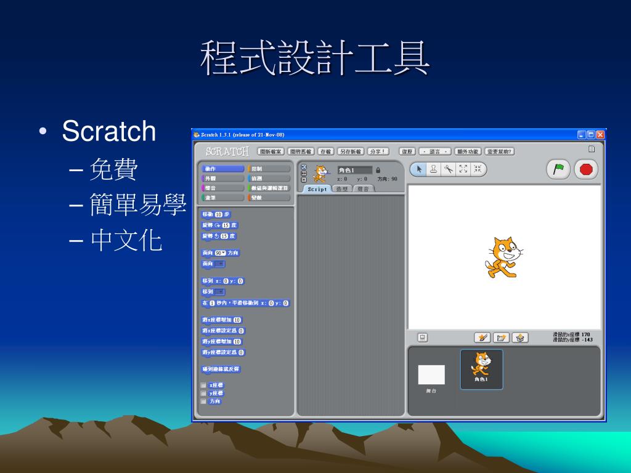Select the 動作 block category
Viewport: 631px width, 473px height.
coord(222,169)
